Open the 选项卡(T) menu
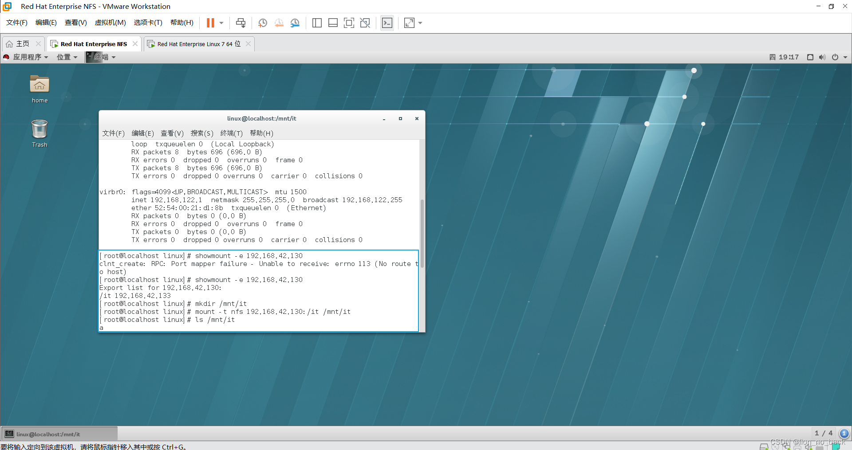This screenshot has height=450, width=852. [148, 23]
